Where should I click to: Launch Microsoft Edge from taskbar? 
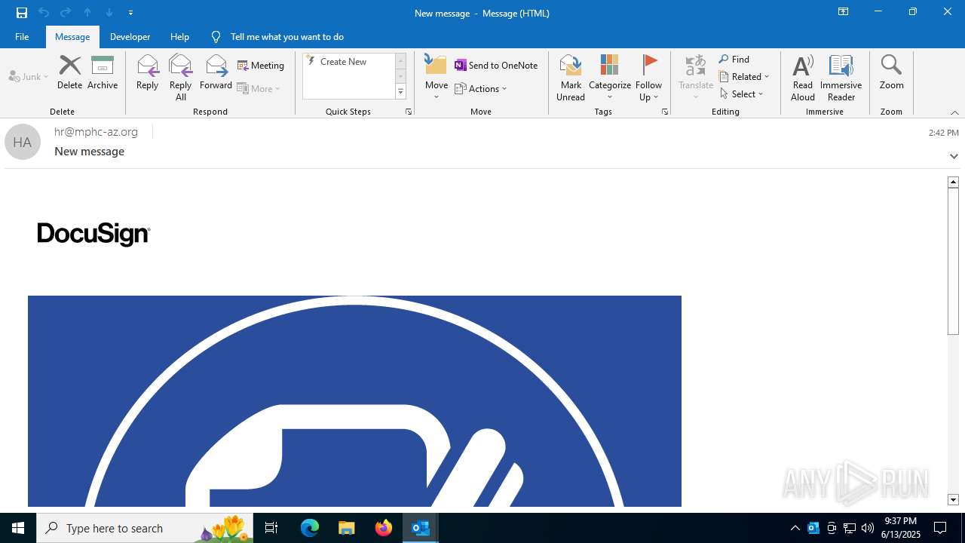click(310, 528)
